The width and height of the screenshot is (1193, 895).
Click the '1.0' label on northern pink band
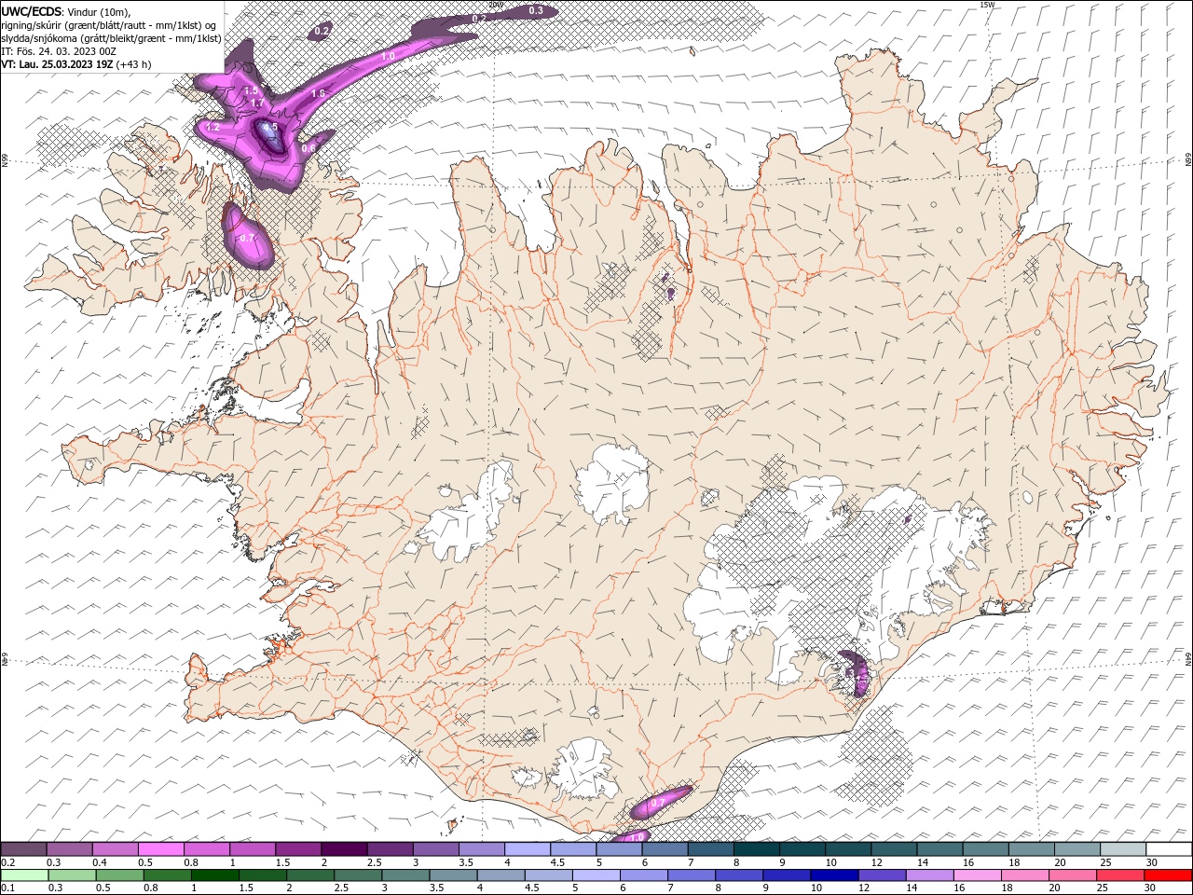point(389,57)
